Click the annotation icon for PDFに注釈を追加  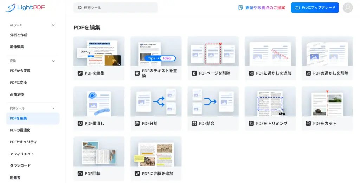tap(137, 174)
